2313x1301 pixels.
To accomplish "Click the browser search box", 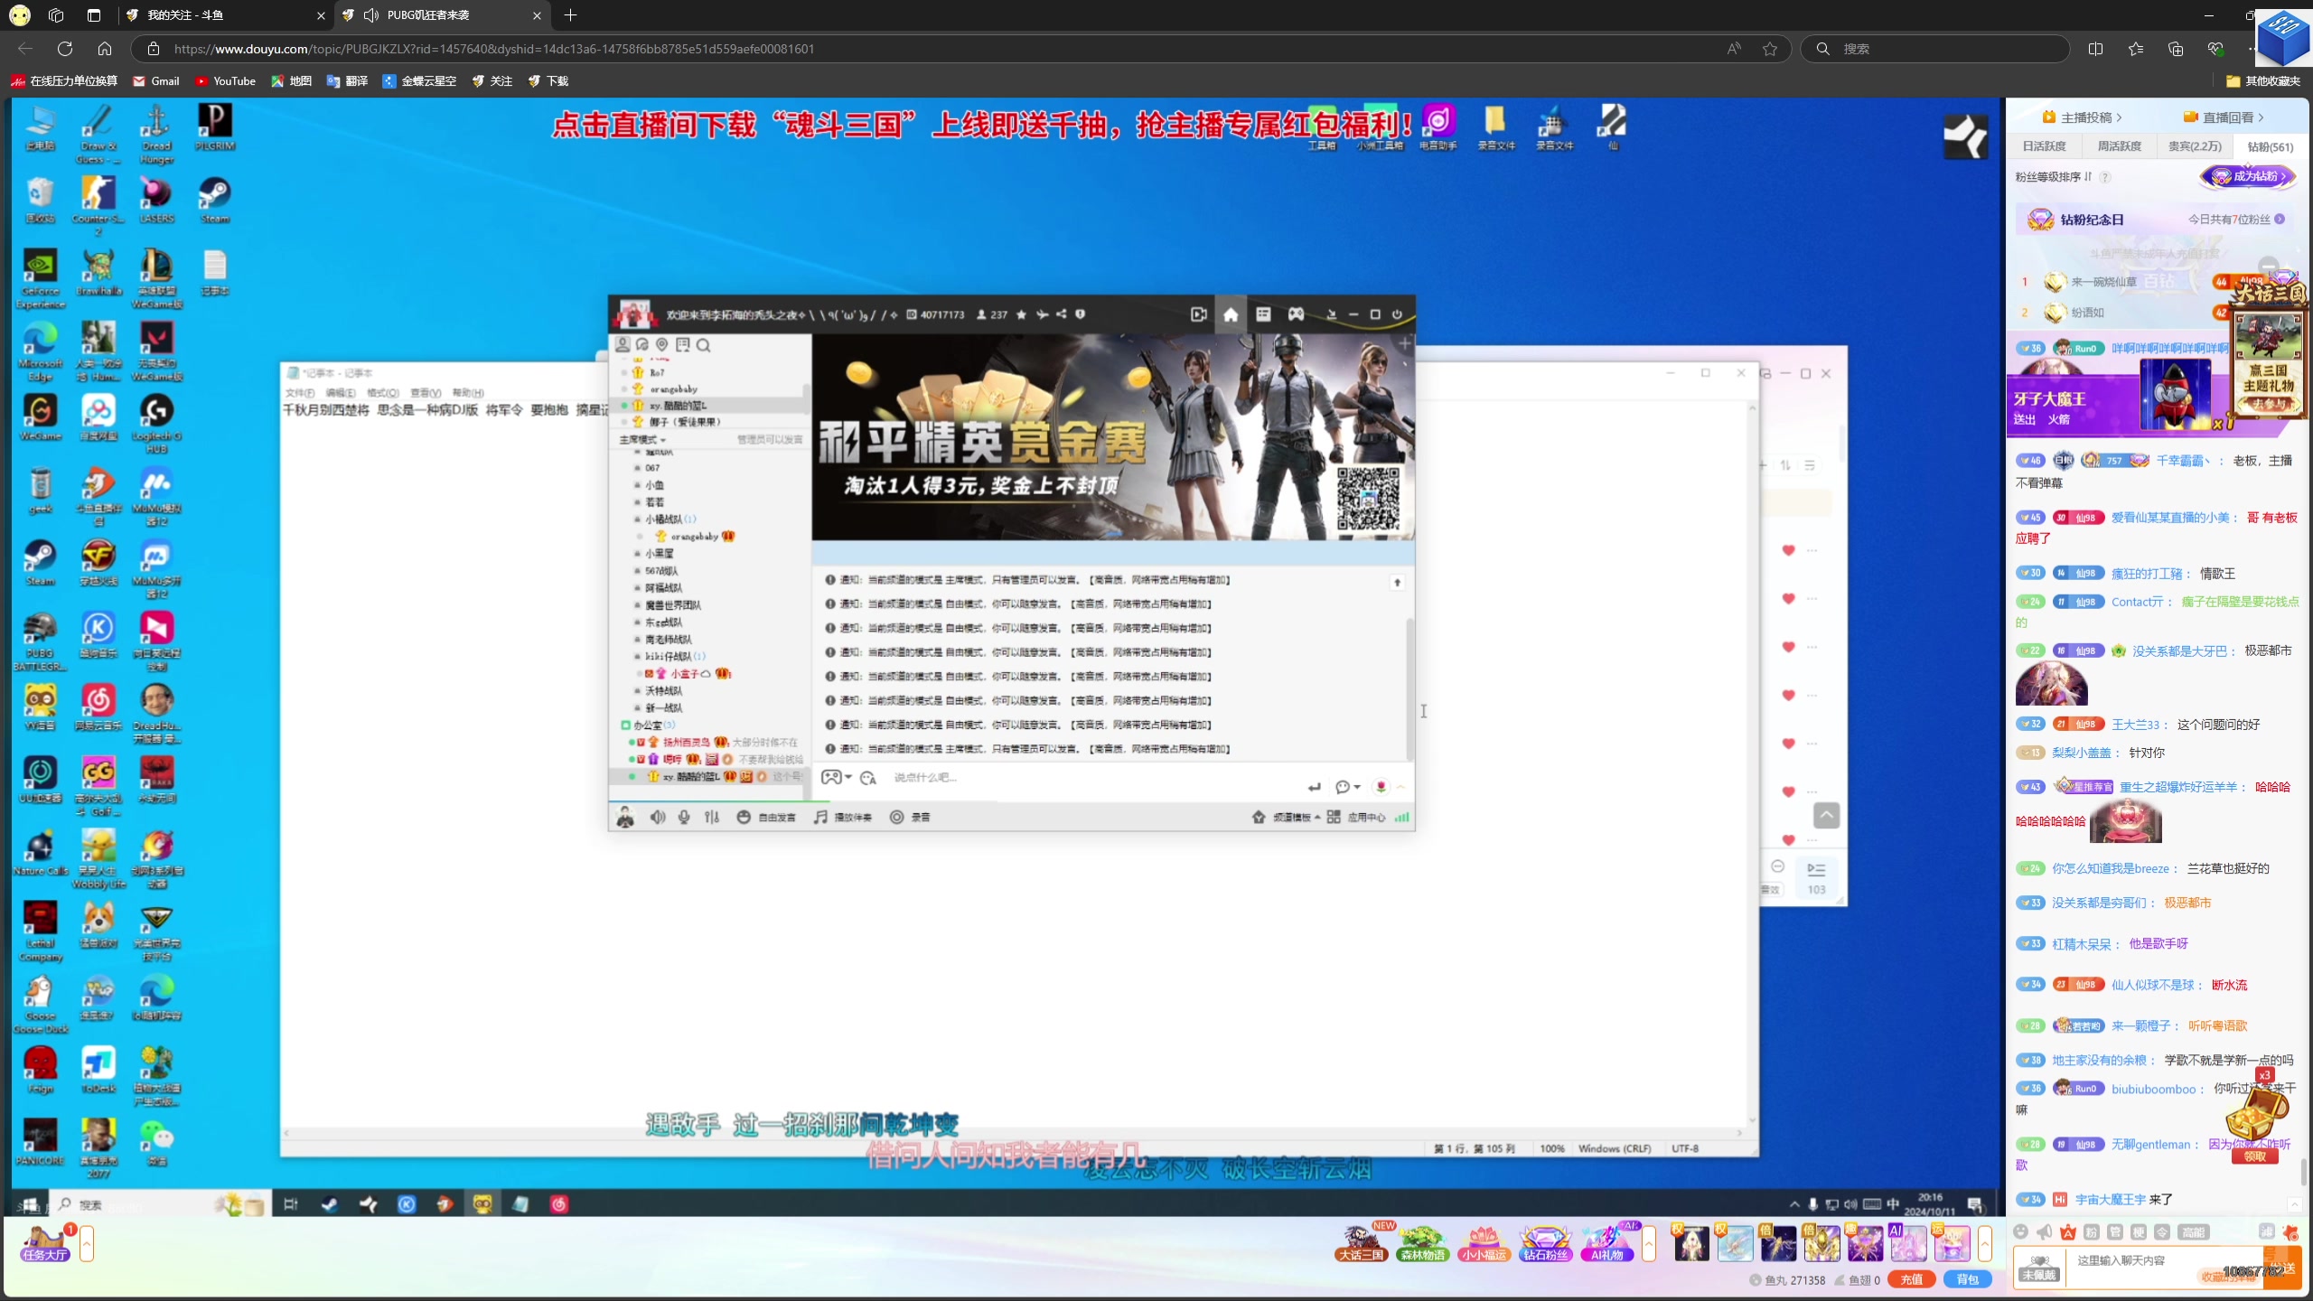I will tap(1935, 49).
